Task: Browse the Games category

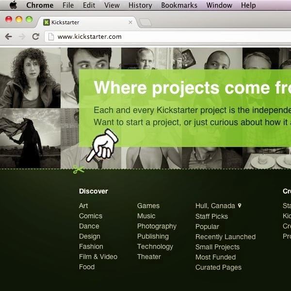Action: point(148,206)
